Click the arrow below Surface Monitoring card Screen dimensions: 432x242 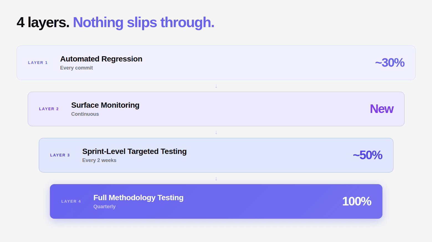coord(216,132)
